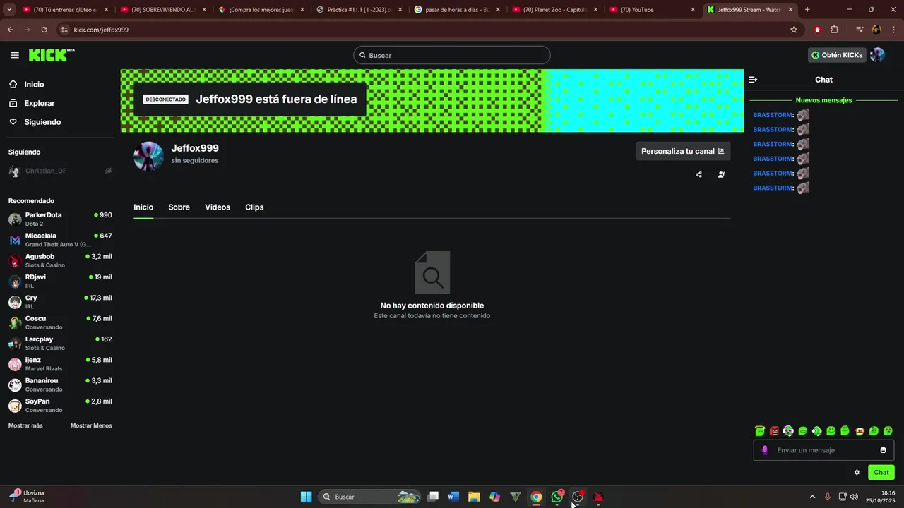Open Chrome three-dot menu
This screenshot has height=508, width=904.
[x=893, y=30]
